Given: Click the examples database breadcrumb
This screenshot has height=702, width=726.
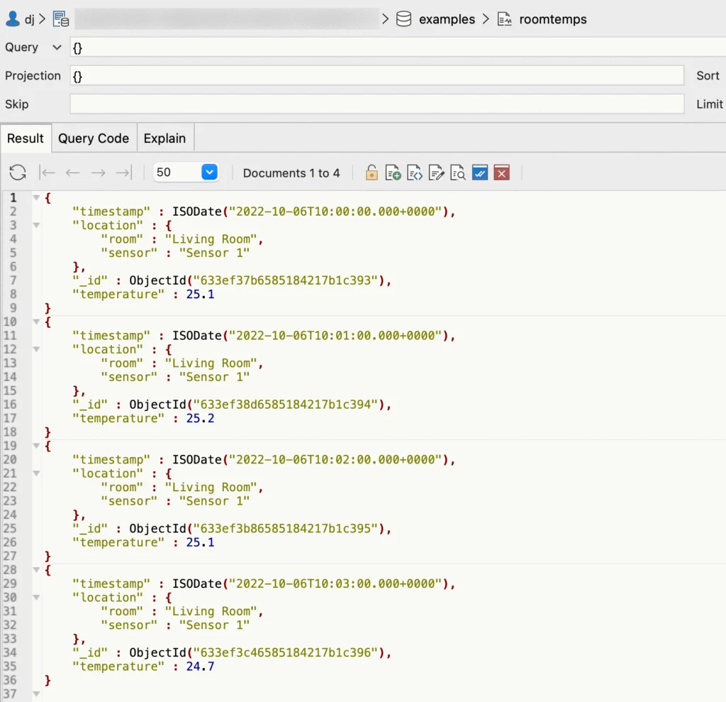Looking at the screenshot, I should coord(447,19).
